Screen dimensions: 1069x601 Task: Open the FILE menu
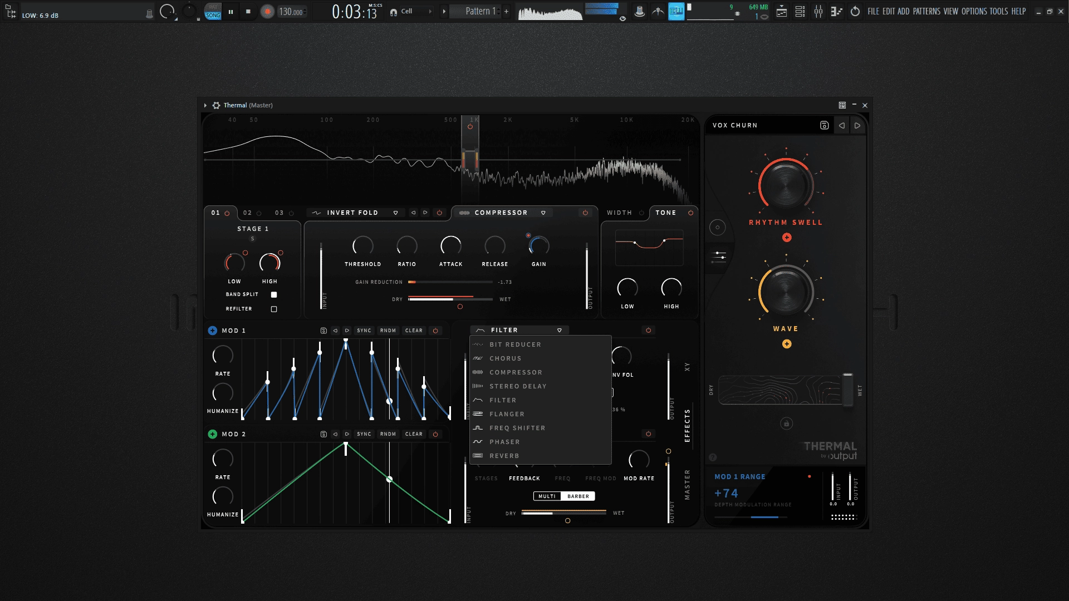[x=874, y=11]
